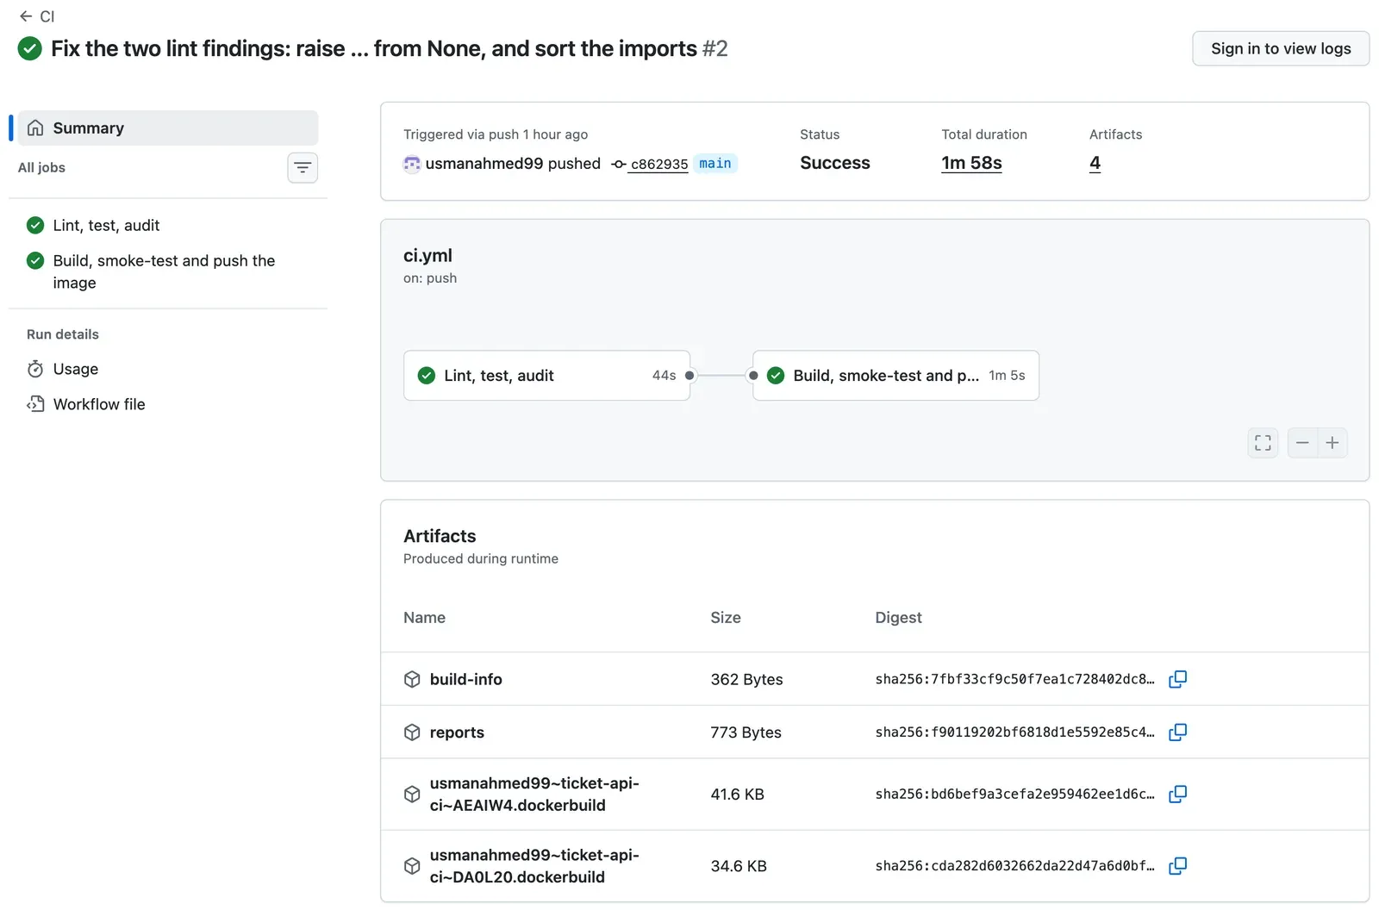This screenshot has width=1379, height=910.
Task: Jump to the 4 artifacts link
Action: [x=1095, y=163]
